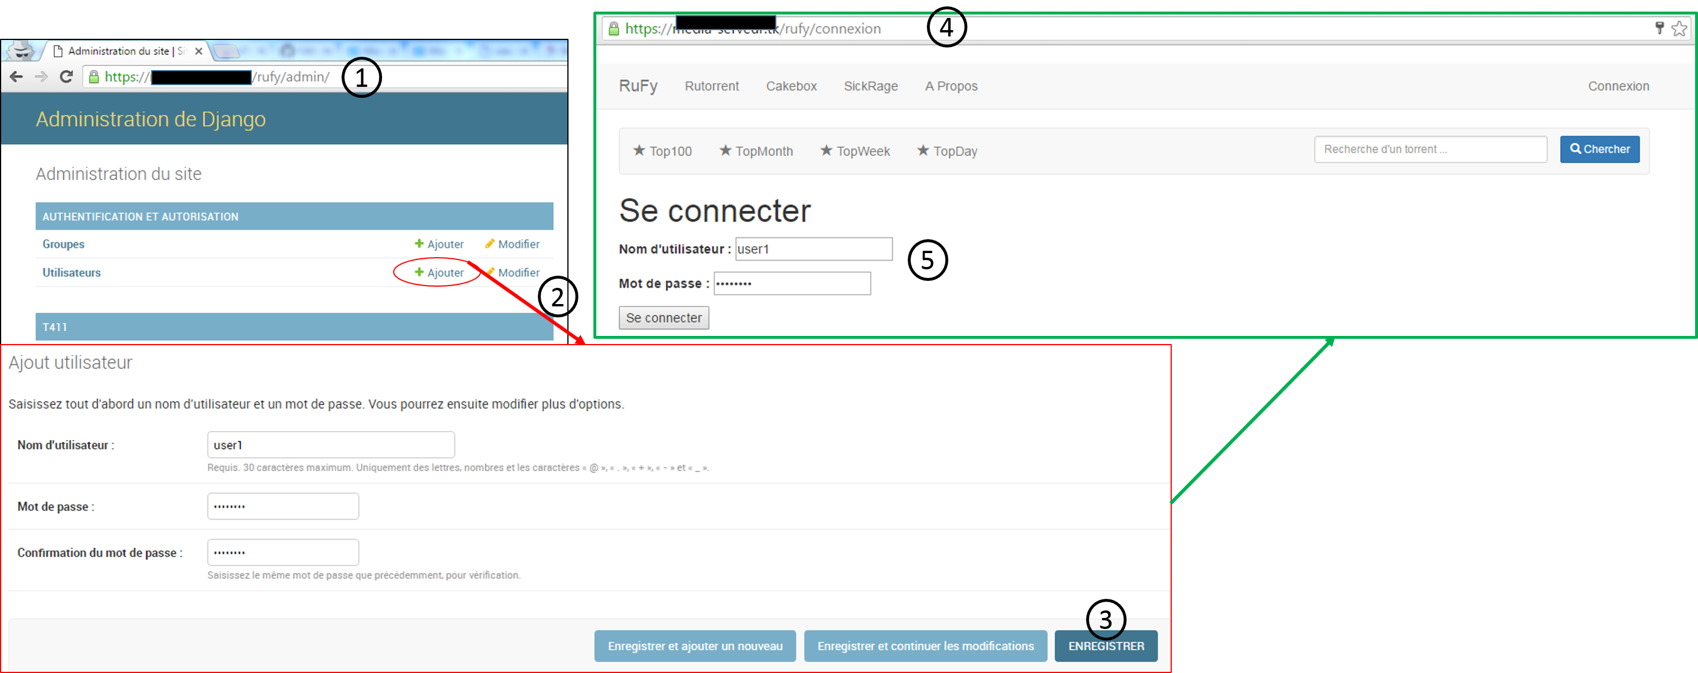Open Administration de Django header link
Image resolution: width=1698 pixels, height=673 pixels.
coord(151,119)
